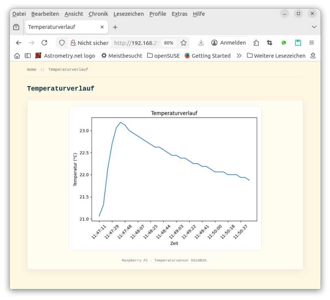Open the Hilfe menu
330x300 pixels.
(x=199, y=14)
